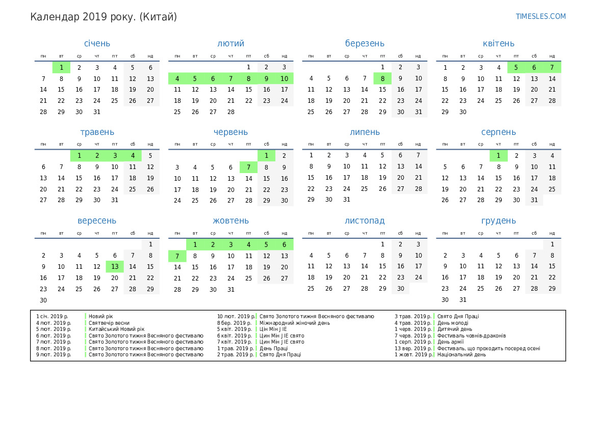Select legend entry "Міжнародний жіночий день"
The image size is (596, 421).
click(294, 323)
